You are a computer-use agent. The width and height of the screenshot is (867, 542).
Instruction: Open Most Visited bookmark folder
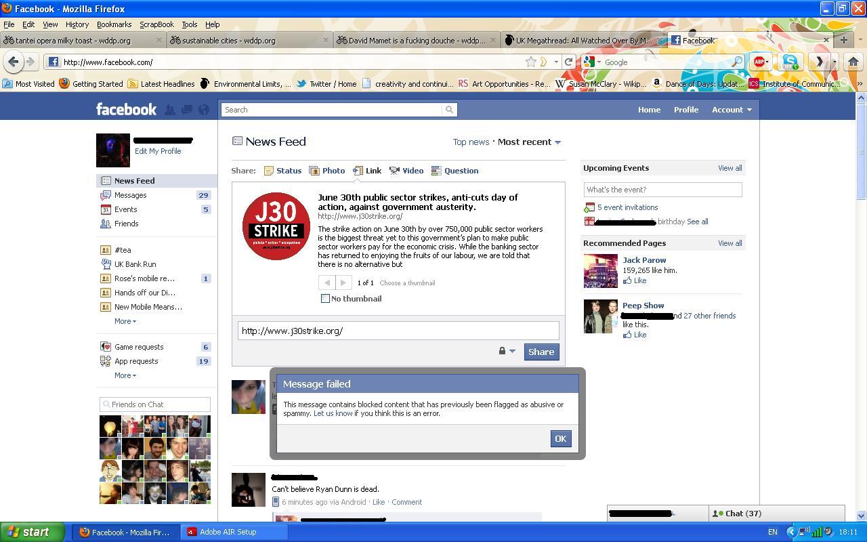click(x=28, y=84)
